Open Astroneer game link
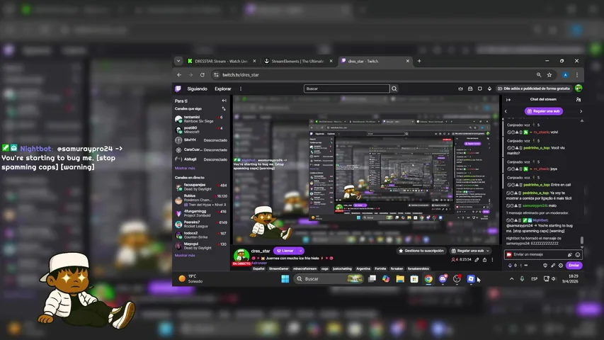Viewport: 604px width, 340px height. pyautogui.click(x=259, y=263)
